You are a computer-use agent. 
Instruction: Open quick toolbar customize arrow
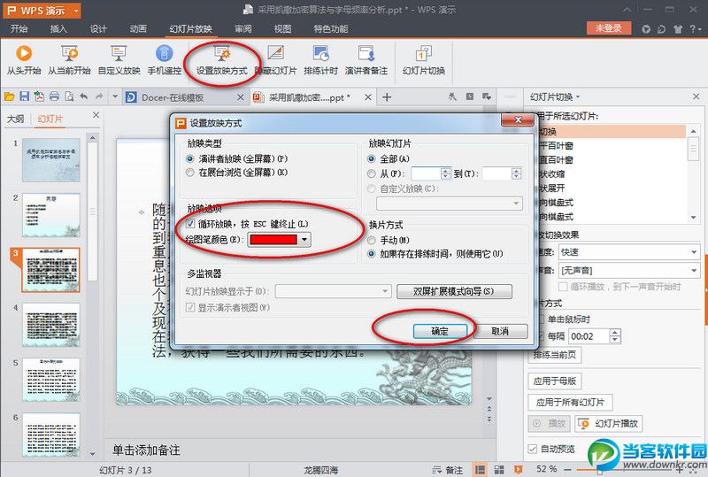tap(115, 96)
